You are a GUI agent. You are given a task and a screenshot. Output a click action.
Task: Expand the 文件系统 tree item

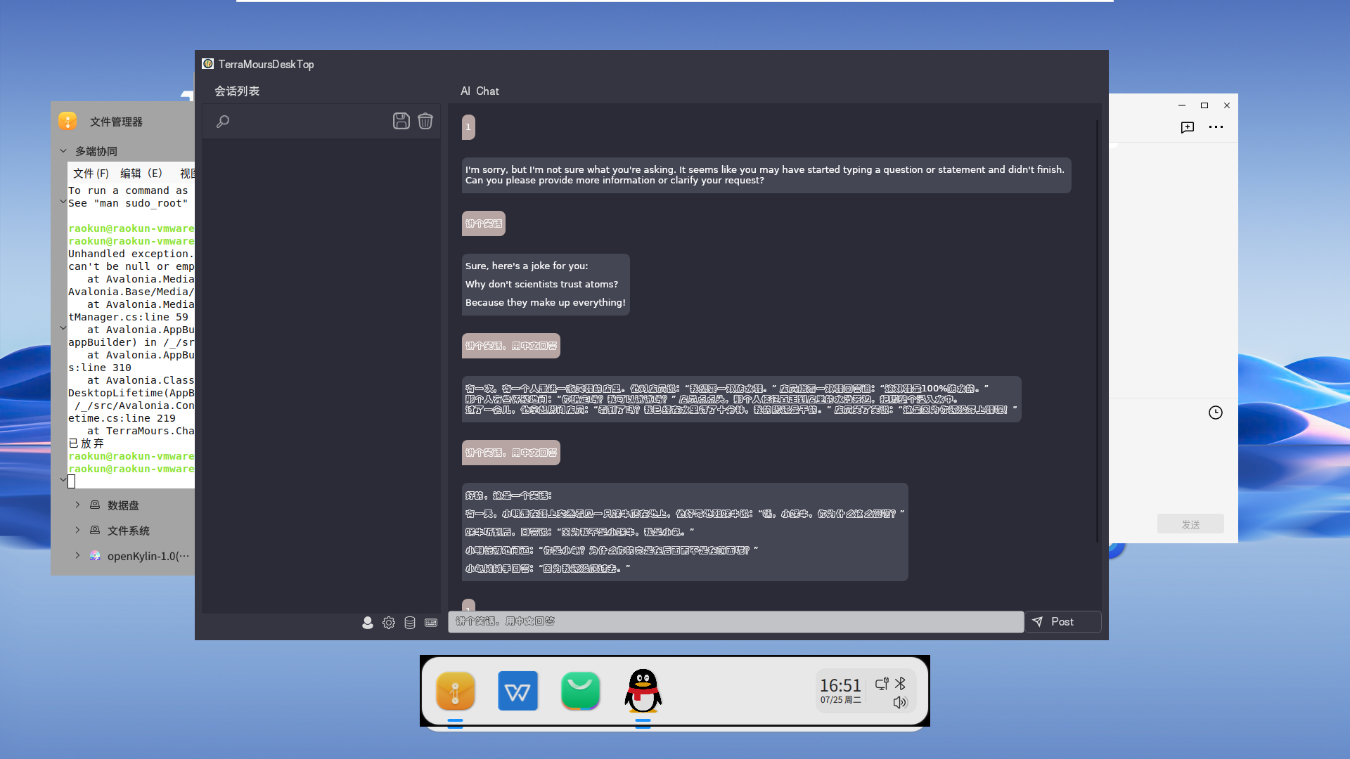pos(77,531)
